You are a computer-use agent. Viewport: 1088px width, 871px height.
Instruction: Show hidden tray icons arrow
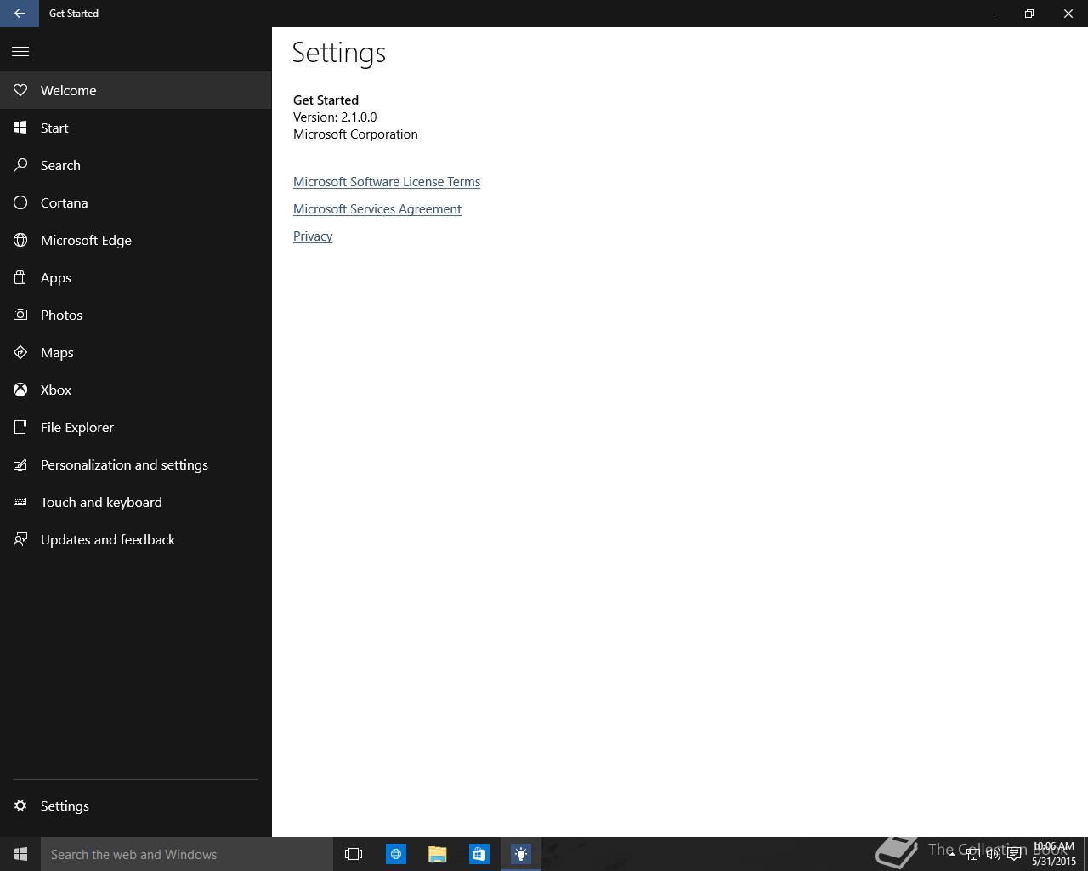951,854
